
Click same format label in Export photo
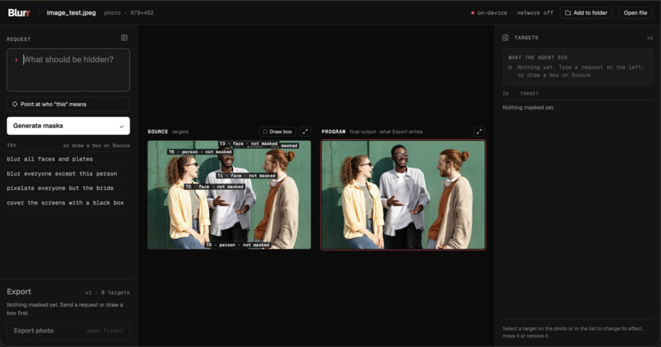pos(104,331)
